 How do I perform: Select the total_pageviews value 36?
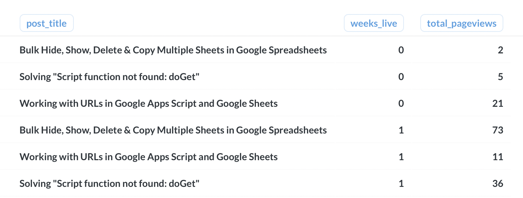pyautogui.click(x=498, y=184)
